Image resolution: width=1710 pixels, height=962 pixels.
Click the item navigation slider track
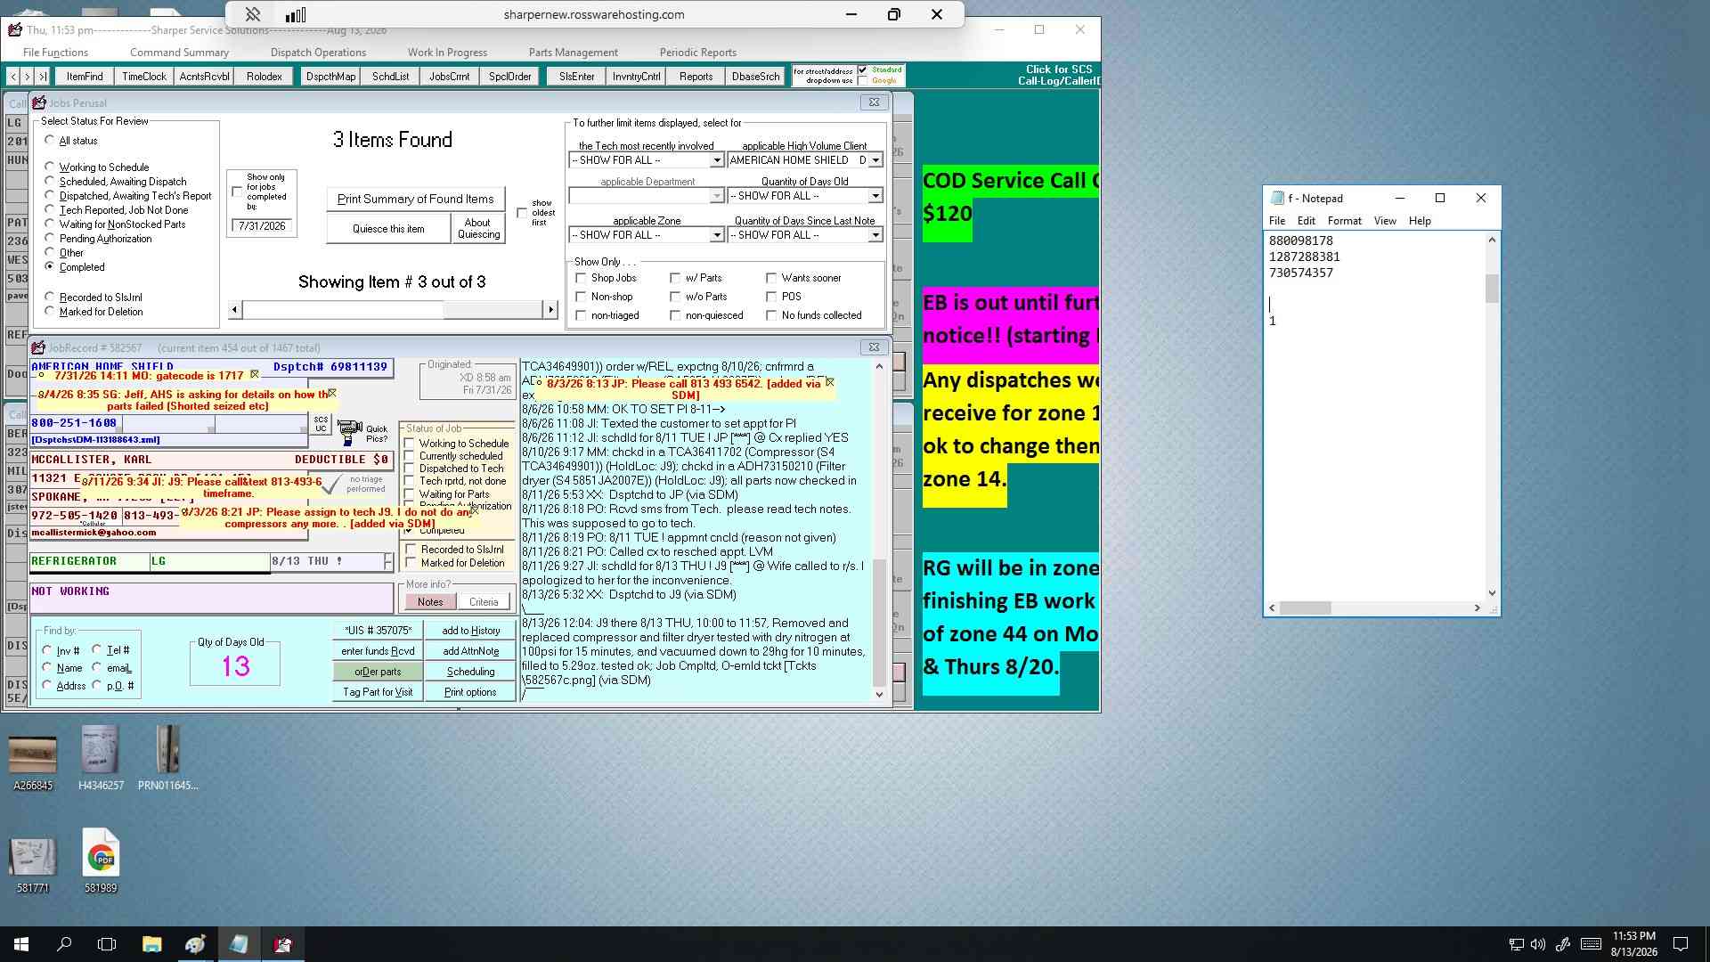(x=392, y=309)
